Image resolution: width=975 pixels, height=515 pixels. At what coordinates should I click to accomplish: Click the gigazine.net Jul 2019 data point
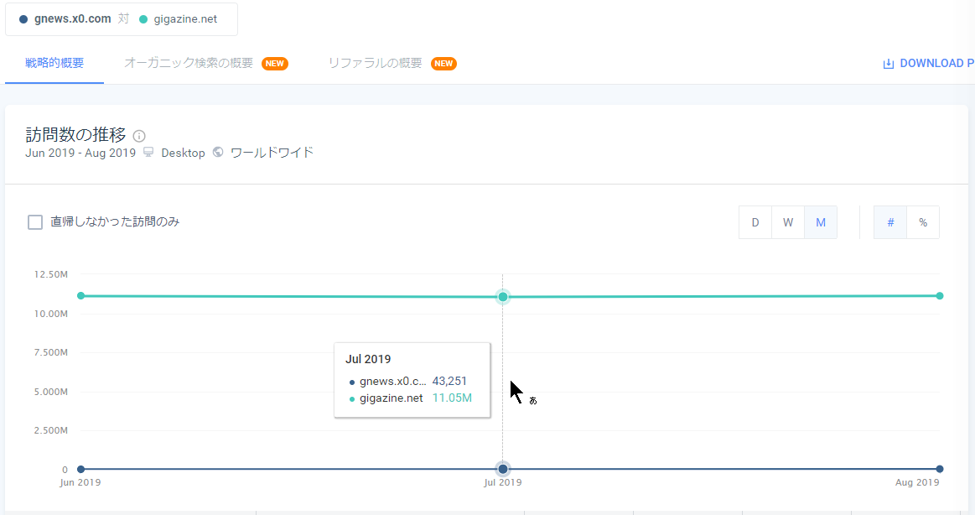click(x=503, y=297)
